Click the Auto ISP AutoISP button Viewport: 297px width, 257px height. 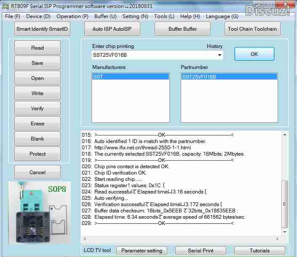click(112, 29)
